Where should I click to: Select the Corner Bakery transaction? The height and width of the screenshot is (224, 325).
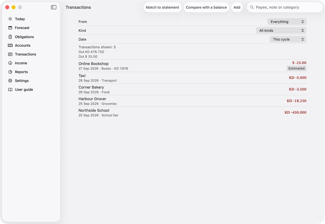(x=192, y=89)
